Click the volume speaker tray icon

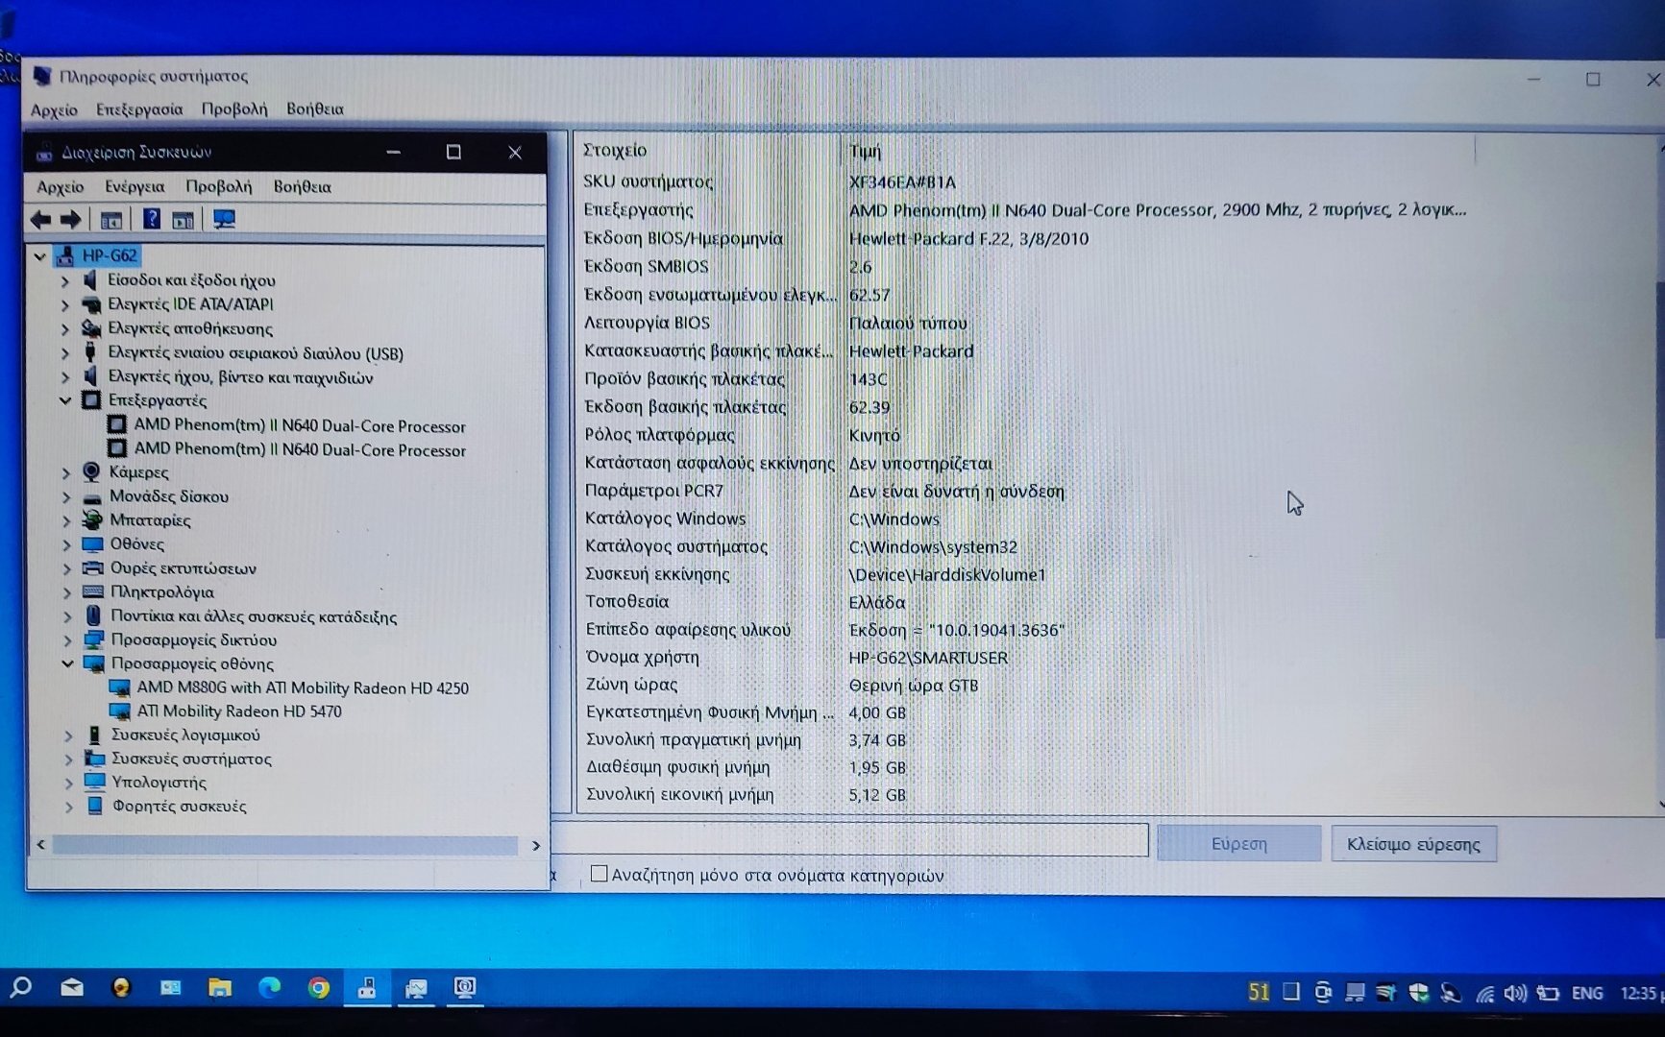pos(1515,993)
